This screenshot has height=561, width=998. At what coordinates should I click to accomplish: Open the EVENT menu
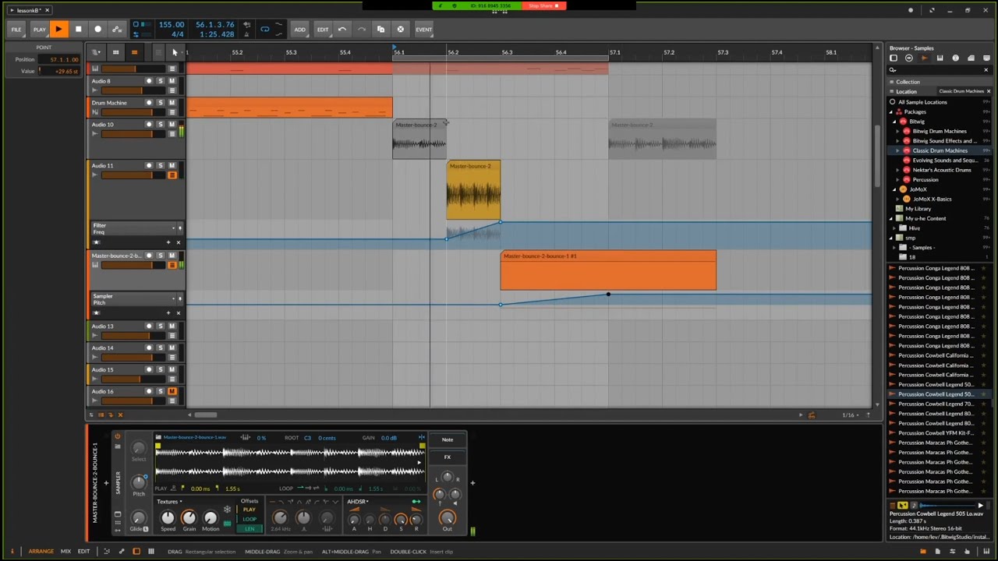point(423,30)
